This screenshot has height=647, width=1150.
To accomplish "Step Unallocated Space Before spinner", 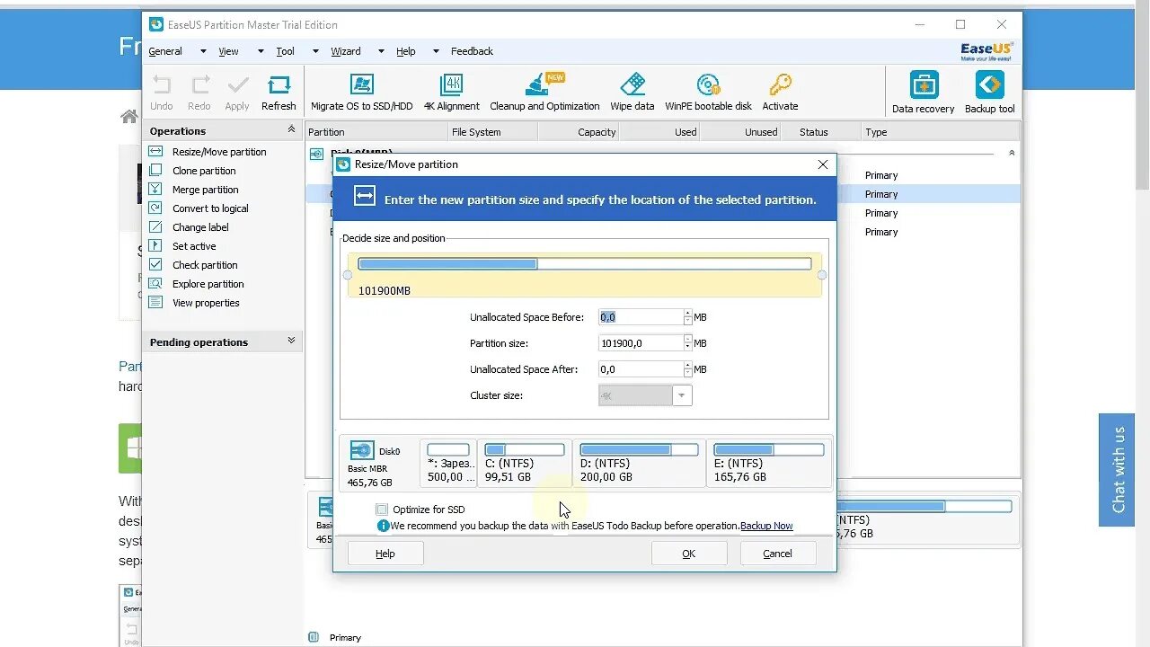I will (x=688, y=317).
